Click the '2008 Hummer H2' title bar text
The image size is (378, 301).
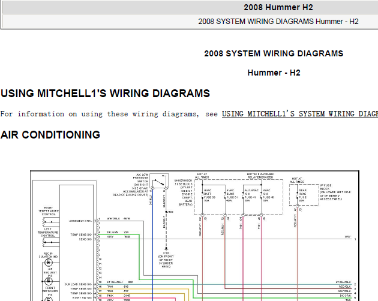click(x=278, y=7)
